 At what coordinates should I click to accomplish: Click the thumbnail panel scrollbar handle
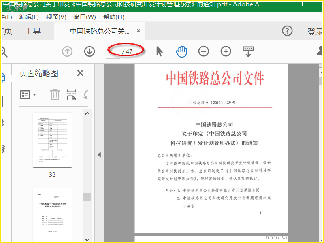[87, 197]
